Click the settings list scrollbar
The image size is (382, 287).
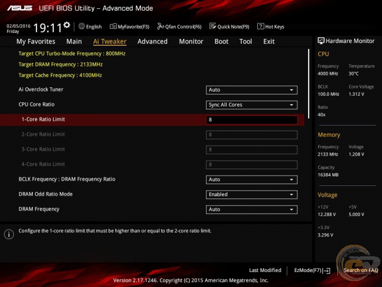[309, 84]
